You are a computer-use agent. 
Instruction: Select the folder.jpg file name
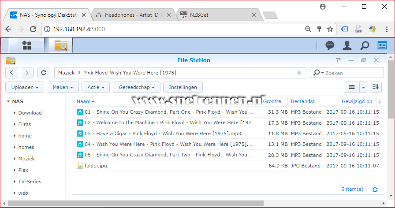[x=96, y=166]
